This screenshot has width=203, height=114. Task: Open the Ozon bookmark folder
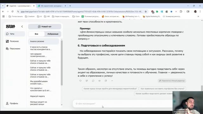point(76,16)
